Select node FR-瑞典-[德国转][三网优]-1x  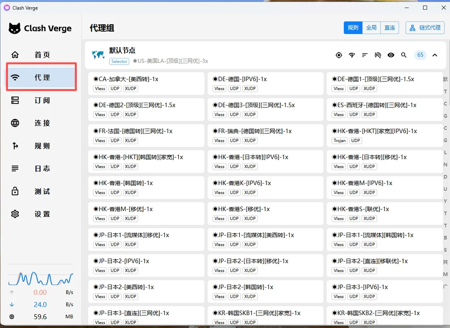pos(265,136)
